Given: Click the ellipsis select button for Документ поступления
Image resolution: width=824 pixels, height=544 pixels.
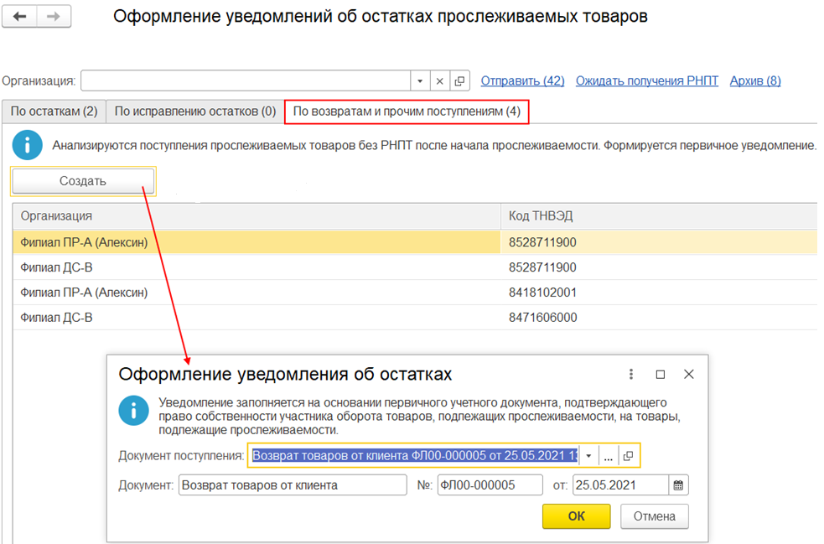Looking at the screenshot, I should tap(608, 456).
